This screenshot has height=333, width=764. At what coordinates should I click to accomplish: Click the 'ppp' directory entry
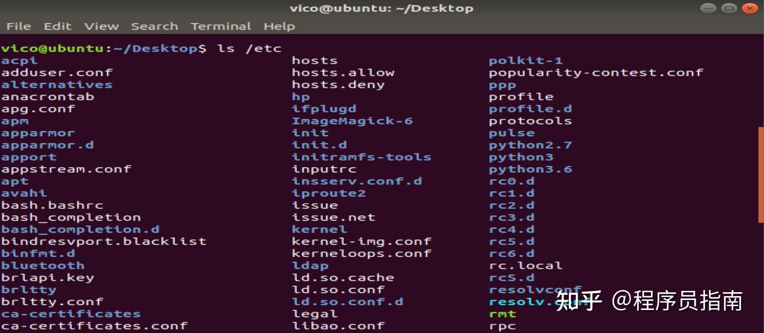[503, 86]
